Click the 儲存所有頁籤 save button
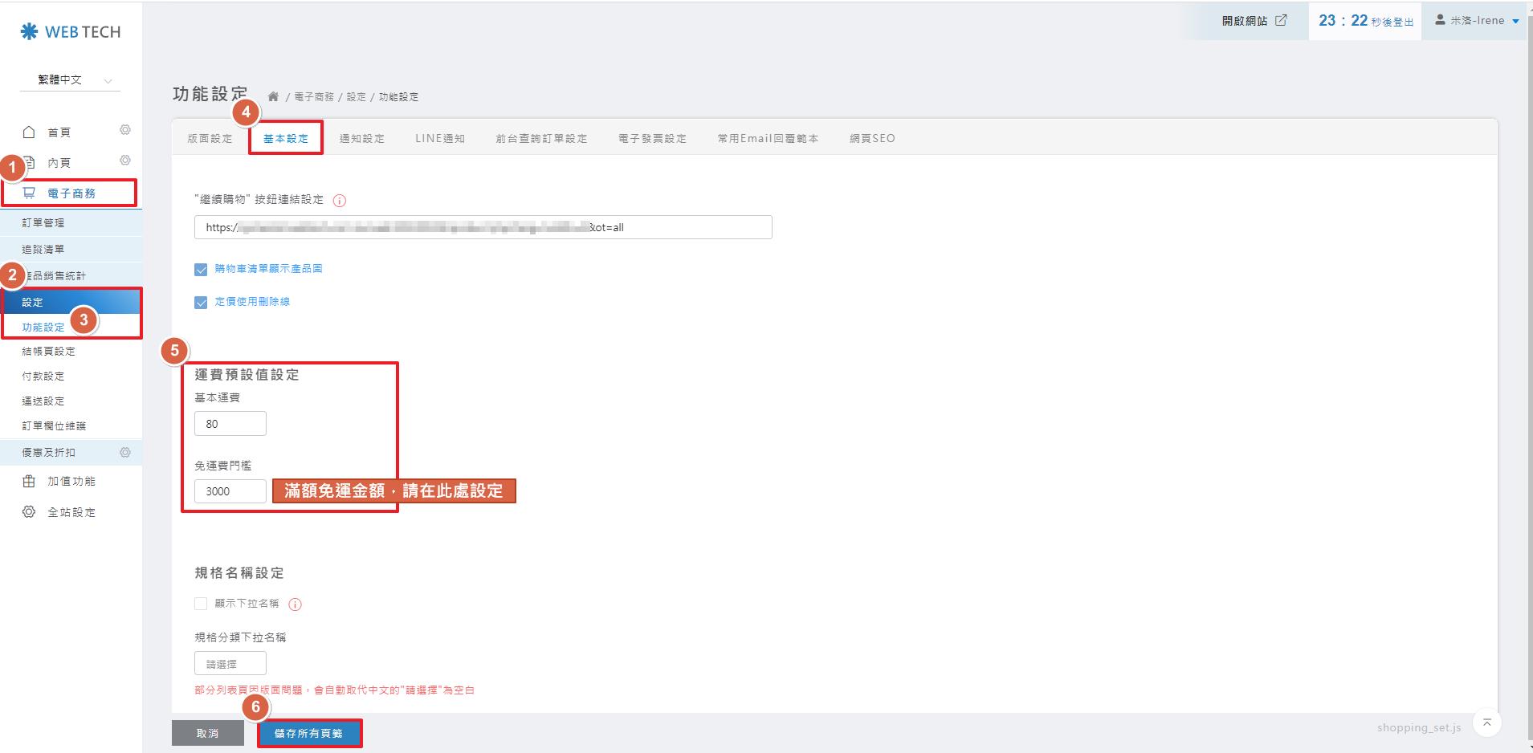Image resolution: width=1533 pixels, height=753 pixels. 309,734
